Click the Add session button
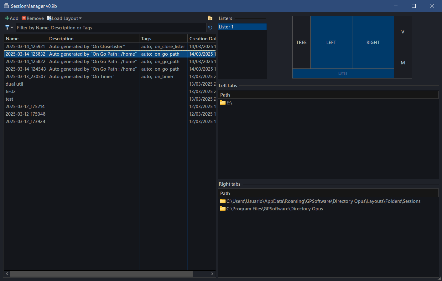The height and width of the screenshot is (281, 442). coord(12,18)
